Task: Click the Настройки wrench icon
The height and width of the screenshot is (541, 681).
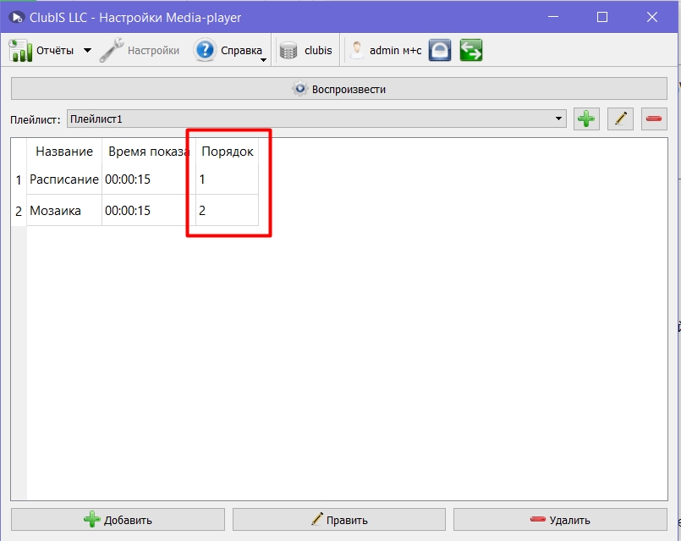Action: point(112,51)
